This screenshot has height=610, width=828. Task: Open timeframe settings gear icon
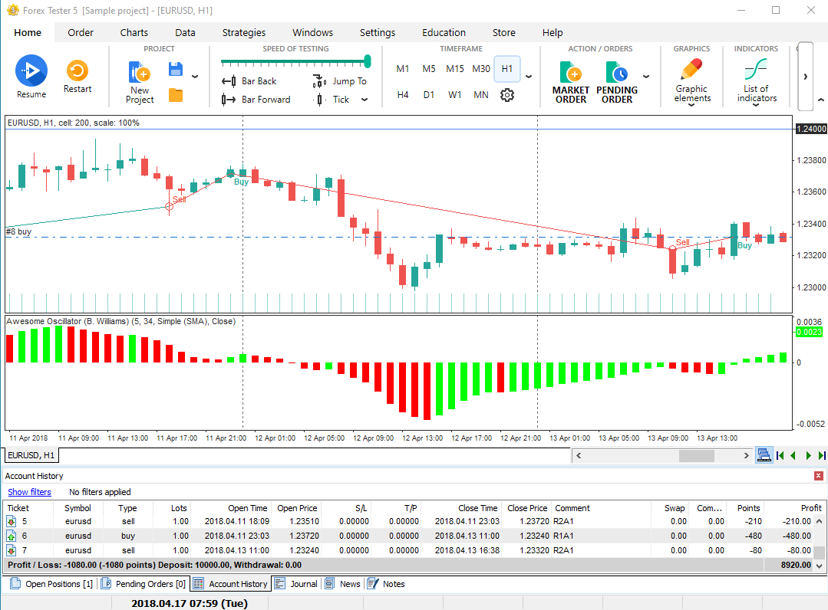[x=506, y=95]
